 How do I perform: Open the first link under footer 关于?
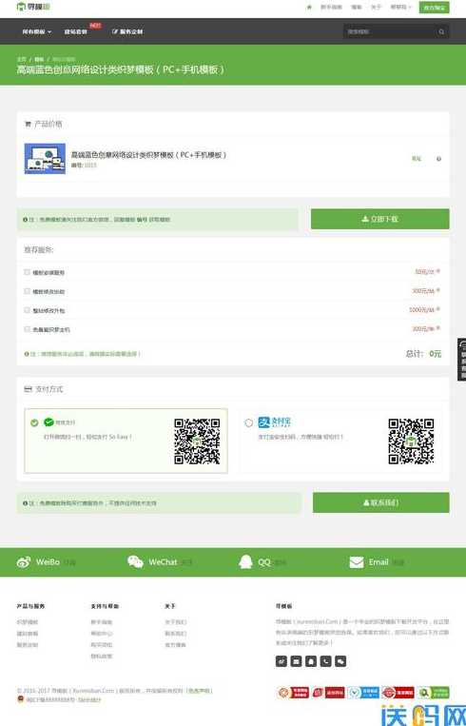click(175, 622)
